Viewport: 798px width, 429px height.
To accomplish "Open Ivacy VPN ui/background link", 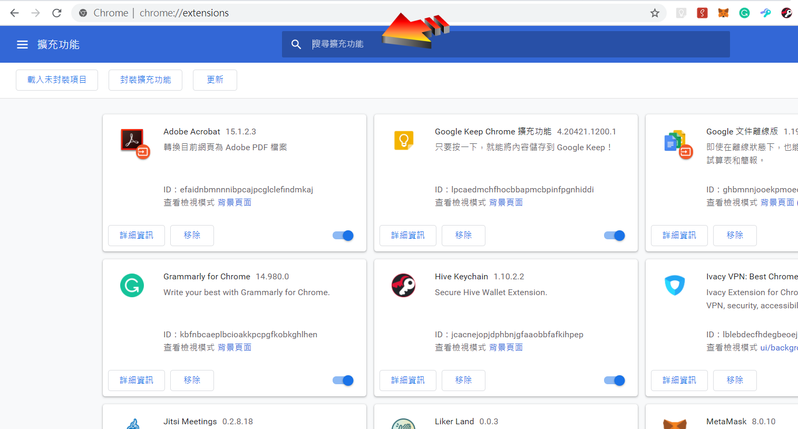I will point(779,347).
